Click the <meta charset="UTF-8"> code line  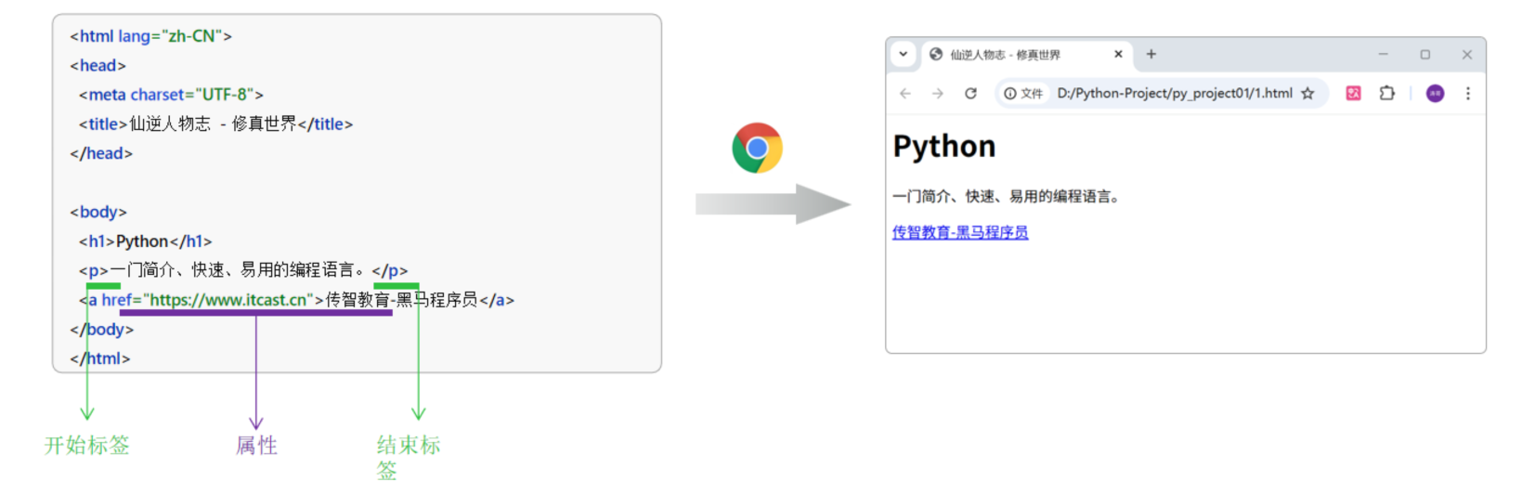(x=171, y=95)
